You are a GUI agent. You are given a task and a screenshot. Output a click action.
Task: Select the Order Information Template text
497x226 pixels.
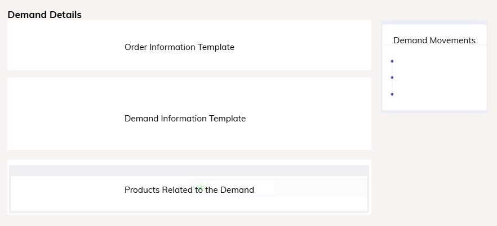click(179, 47)
